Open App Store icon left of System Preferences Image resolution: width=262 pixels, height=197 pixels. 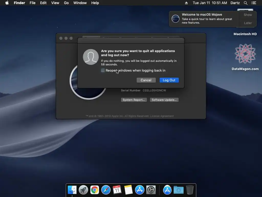(x=139, y=190)
